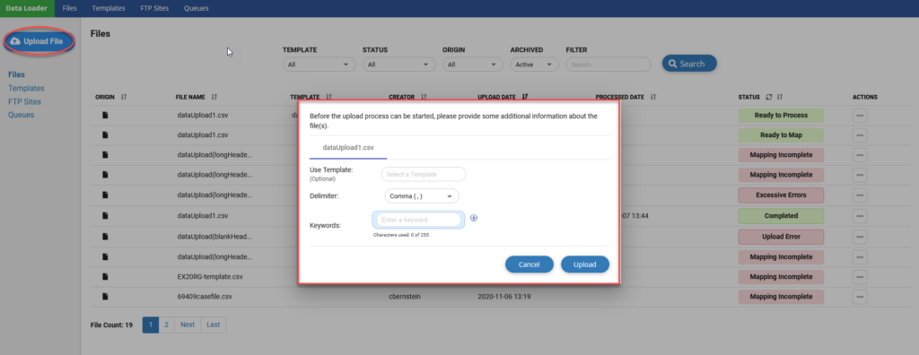Jump to the Last page
Viewport: 919px width, 355px height.
pos(214,325)
